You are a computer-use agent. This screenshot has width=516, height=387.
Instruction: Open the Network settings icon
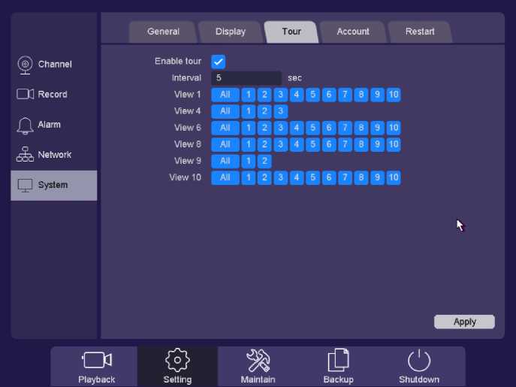pyautogui.click(x=25, y=155)
